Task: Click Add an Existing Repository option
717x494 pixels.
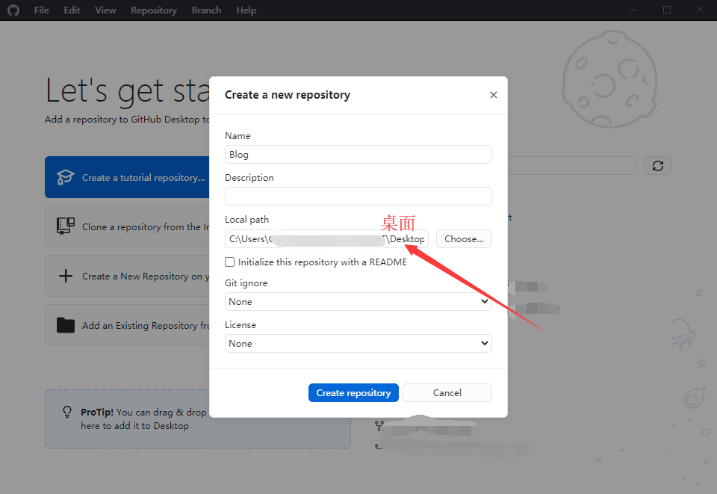Action: [x=127, y=326]
